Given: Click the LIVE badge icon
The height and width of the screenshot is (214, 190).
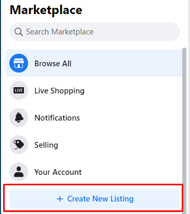Looking at the screenshot, I should [x=19, y=90].
